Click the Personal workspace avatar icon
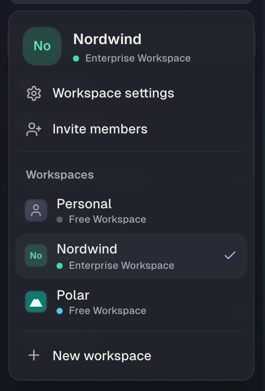Image resolution: width=265 pixels, height=391 pixels. point(36,210)
